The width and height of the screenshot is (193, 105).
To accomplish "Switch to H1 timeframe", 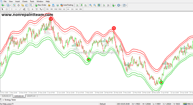I will (64, 9).
